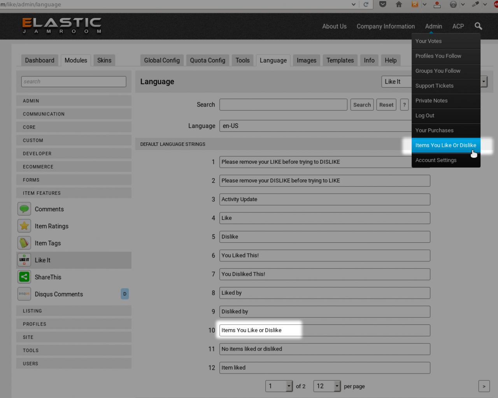Click the Comments speech bubble icon

click(24, 209)
